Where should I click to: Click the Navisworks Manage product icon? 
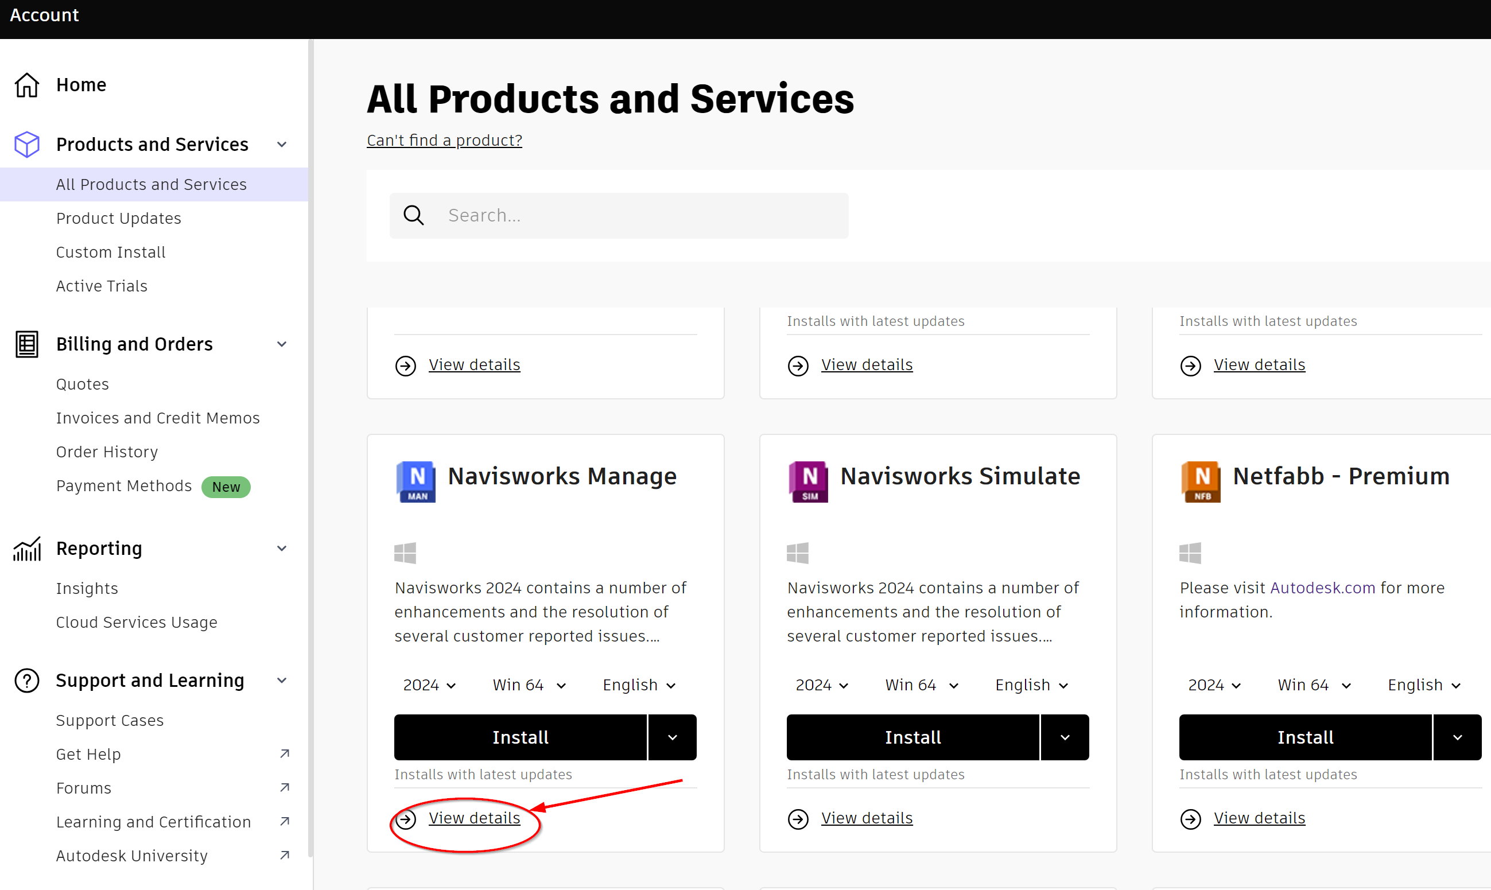(416, 481)
